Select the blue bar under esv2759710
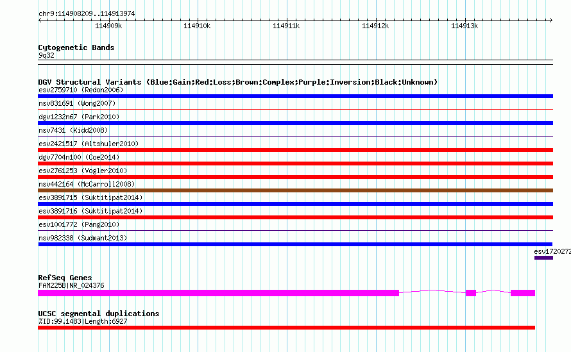Screen dimensions: 571x352 pyautogui.click(x=295, y=96)
